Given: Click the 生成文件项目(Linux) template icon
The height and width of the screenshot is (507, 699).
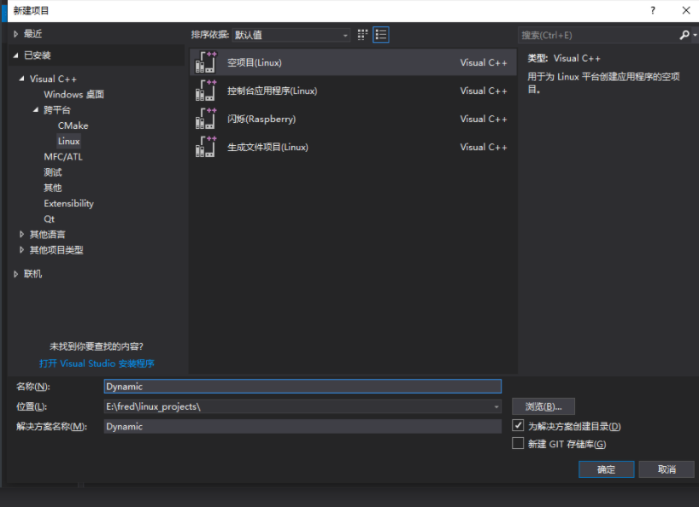Looking at the screenshot, I should 205,147.
